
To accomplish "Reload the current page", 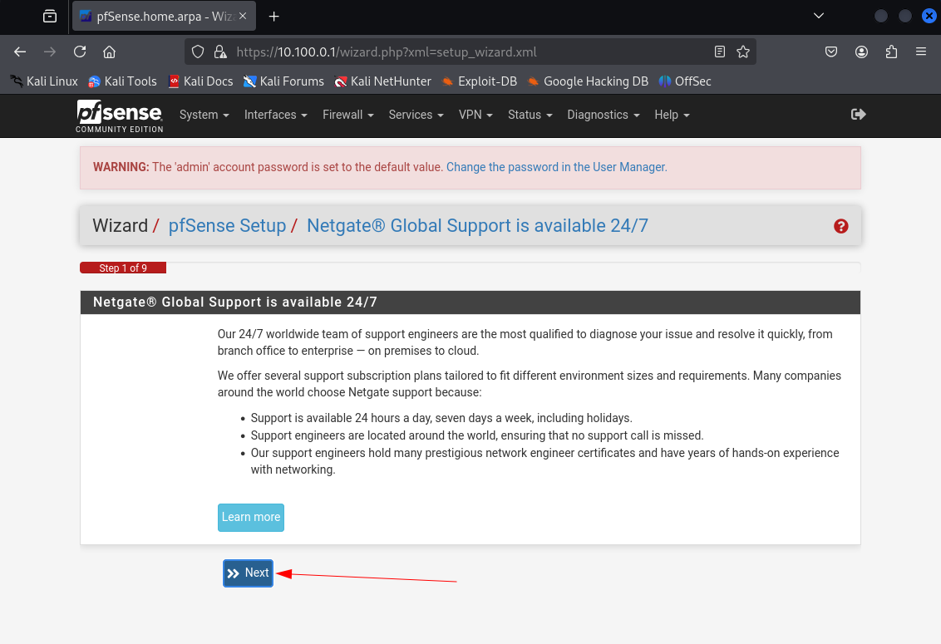I will (80, 52).
